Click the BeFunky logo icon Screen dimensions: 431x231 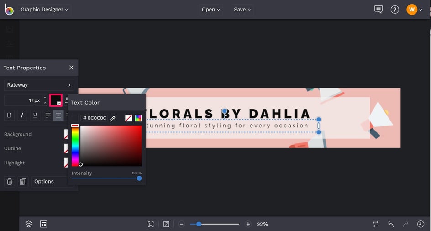click(9, 9)
